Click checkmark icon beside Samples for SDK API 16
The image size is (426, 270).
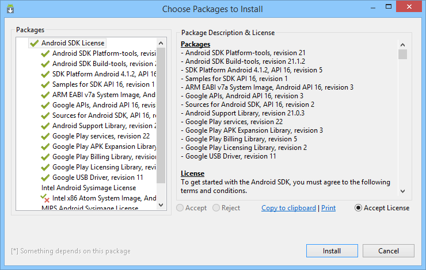(45, 84)
